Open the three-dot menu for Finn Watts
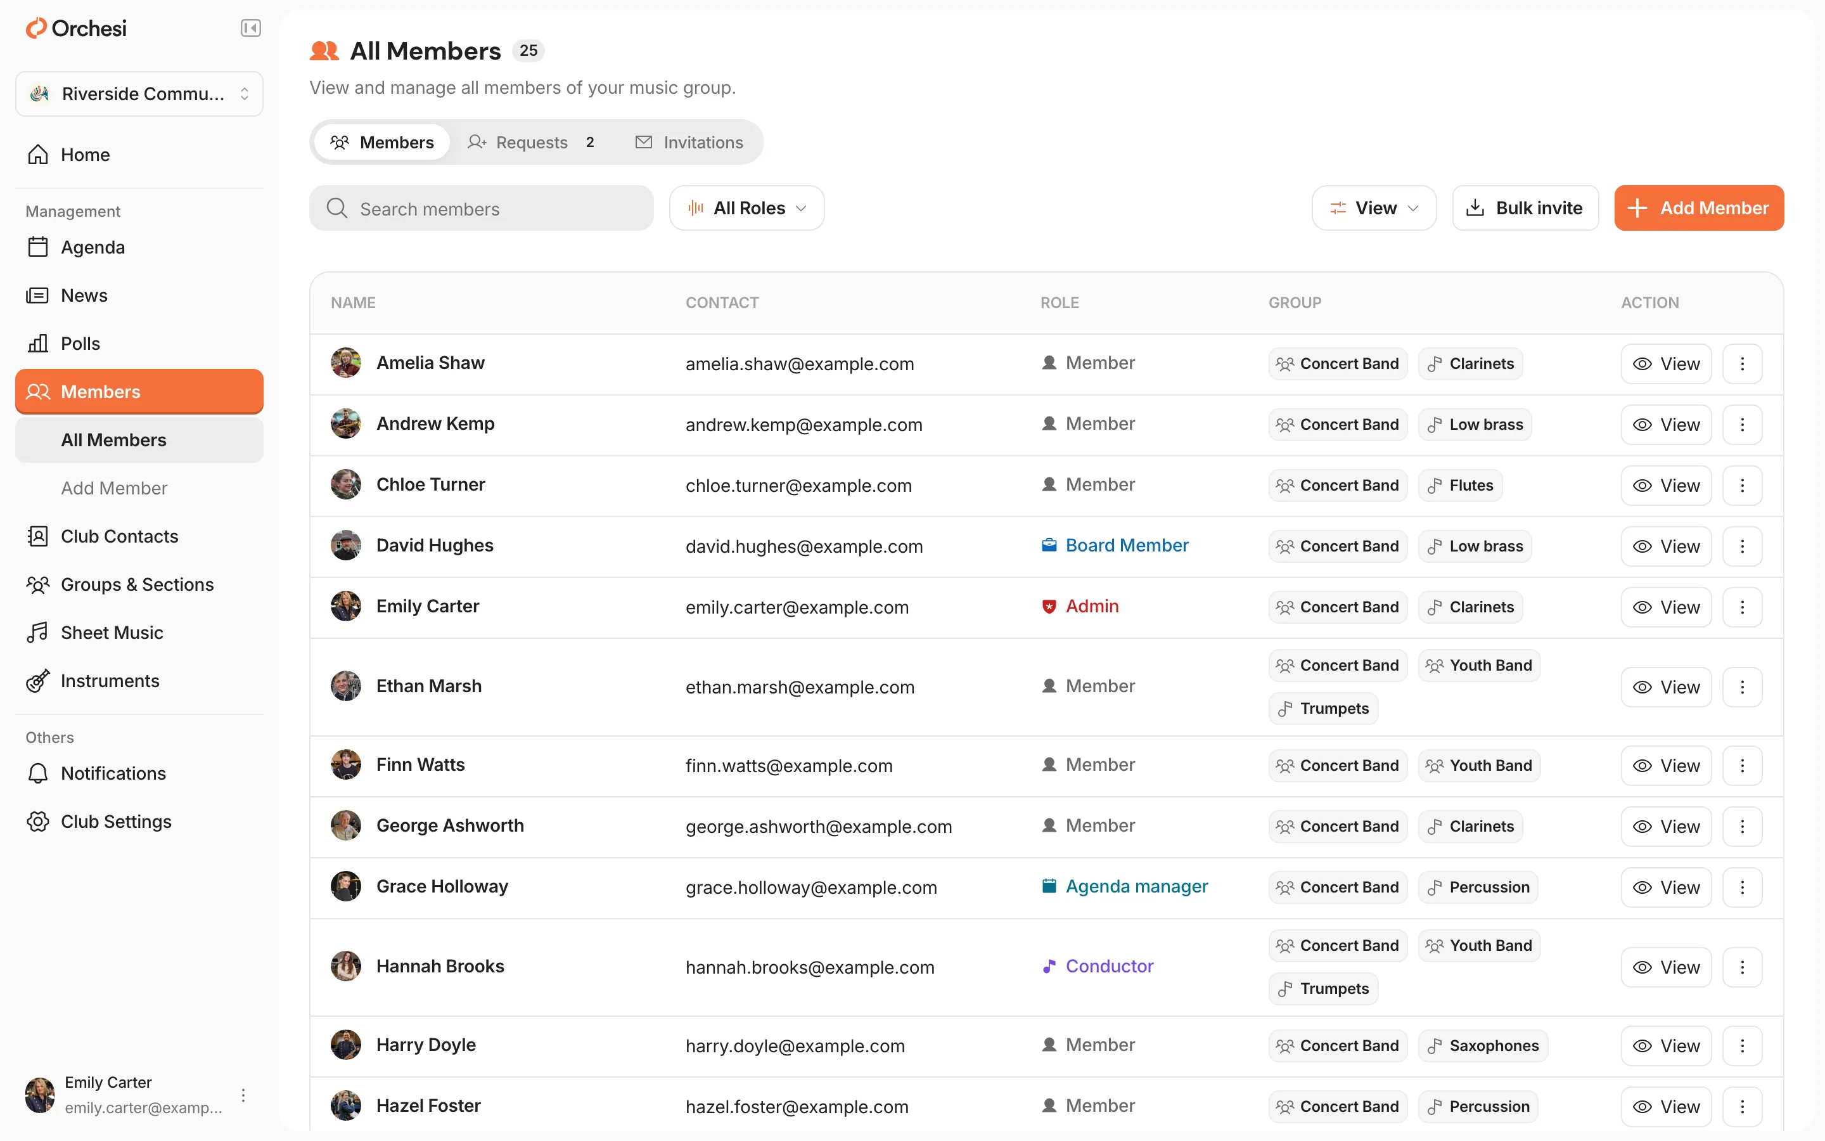The height and width of the screenshot is (1141, 1825). pyautogui.click(x=1742, y=766)
